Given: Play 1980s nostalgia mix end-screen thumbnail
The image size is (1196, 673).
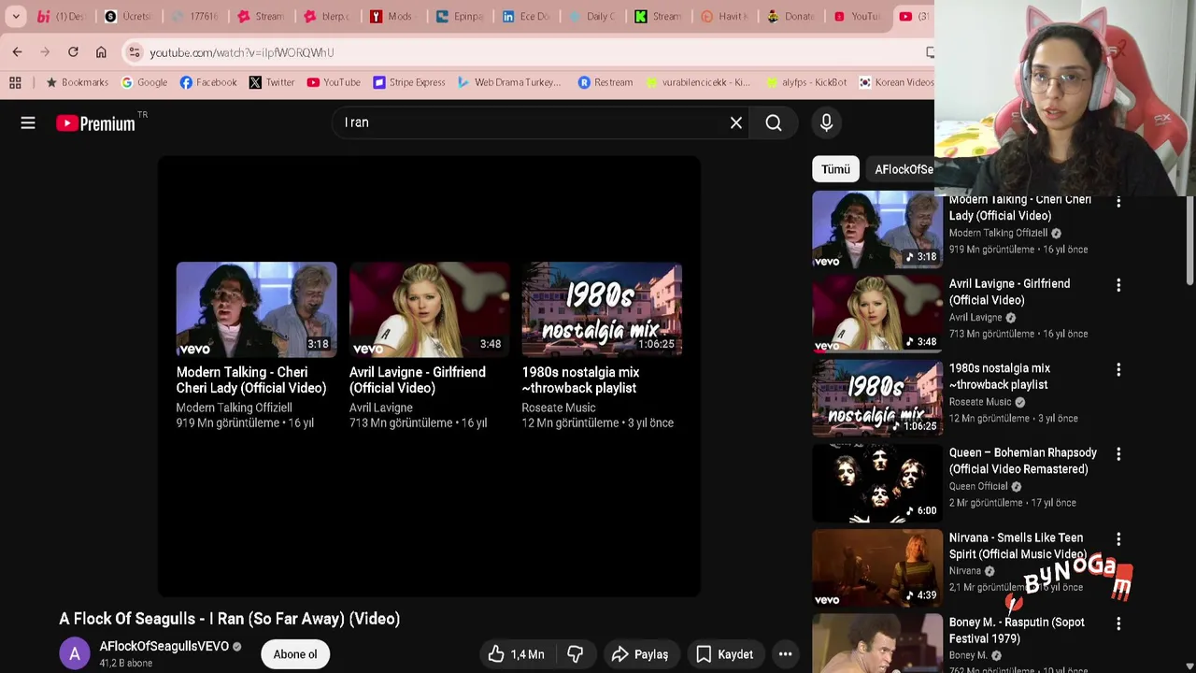Looking at the screenshot, I should coord(602,309).
